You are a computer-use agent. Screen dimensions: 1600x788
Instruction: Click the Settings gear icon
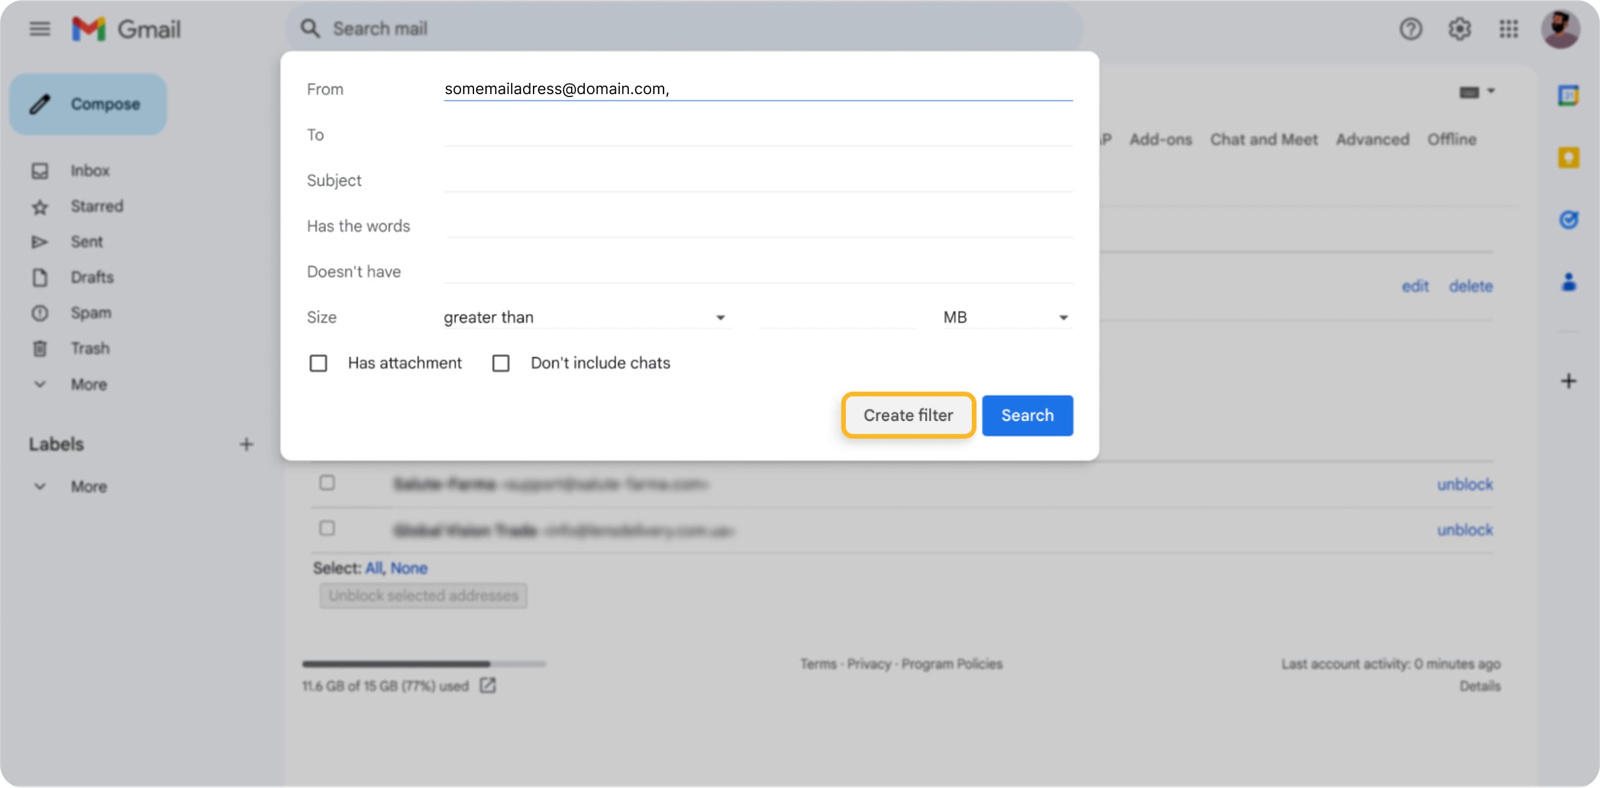(x=1459, y=29)
